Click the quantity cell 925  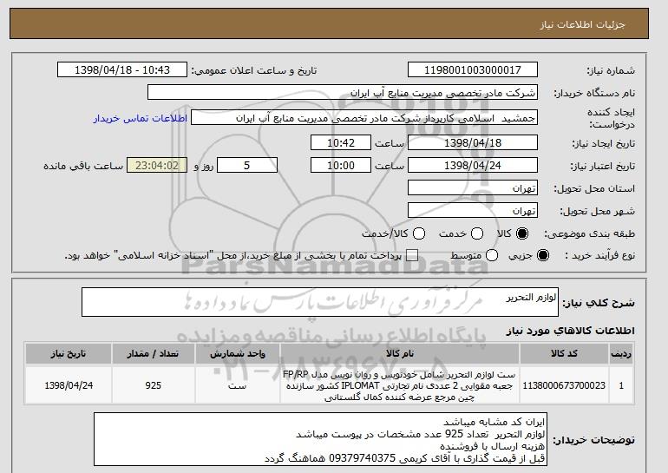(153, 385)
